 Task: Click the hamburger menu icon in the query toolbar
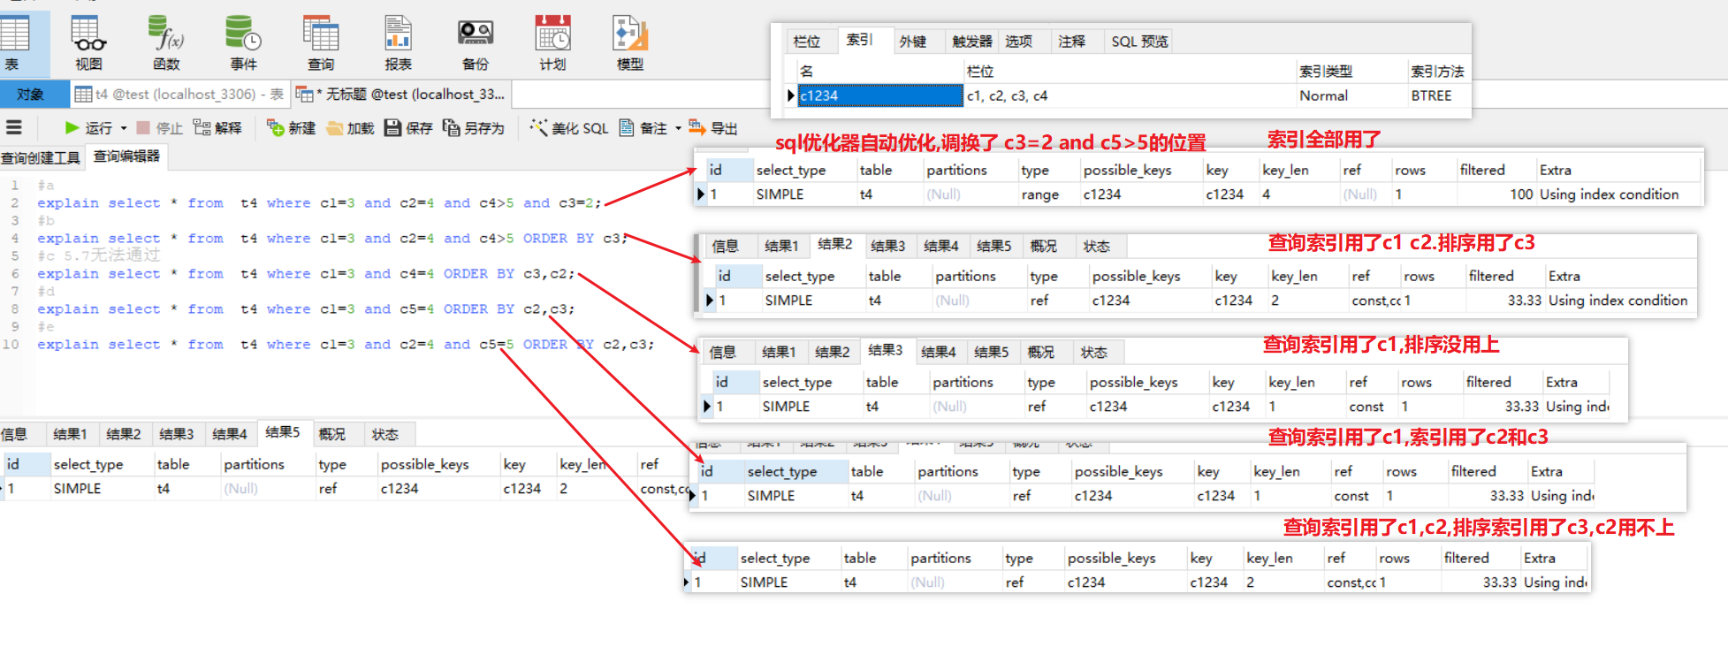13,128
